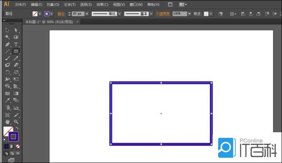The width and height of the screenshot is (282, 163).
Task: Toggle Draw Behind mode
Action: 12,153
